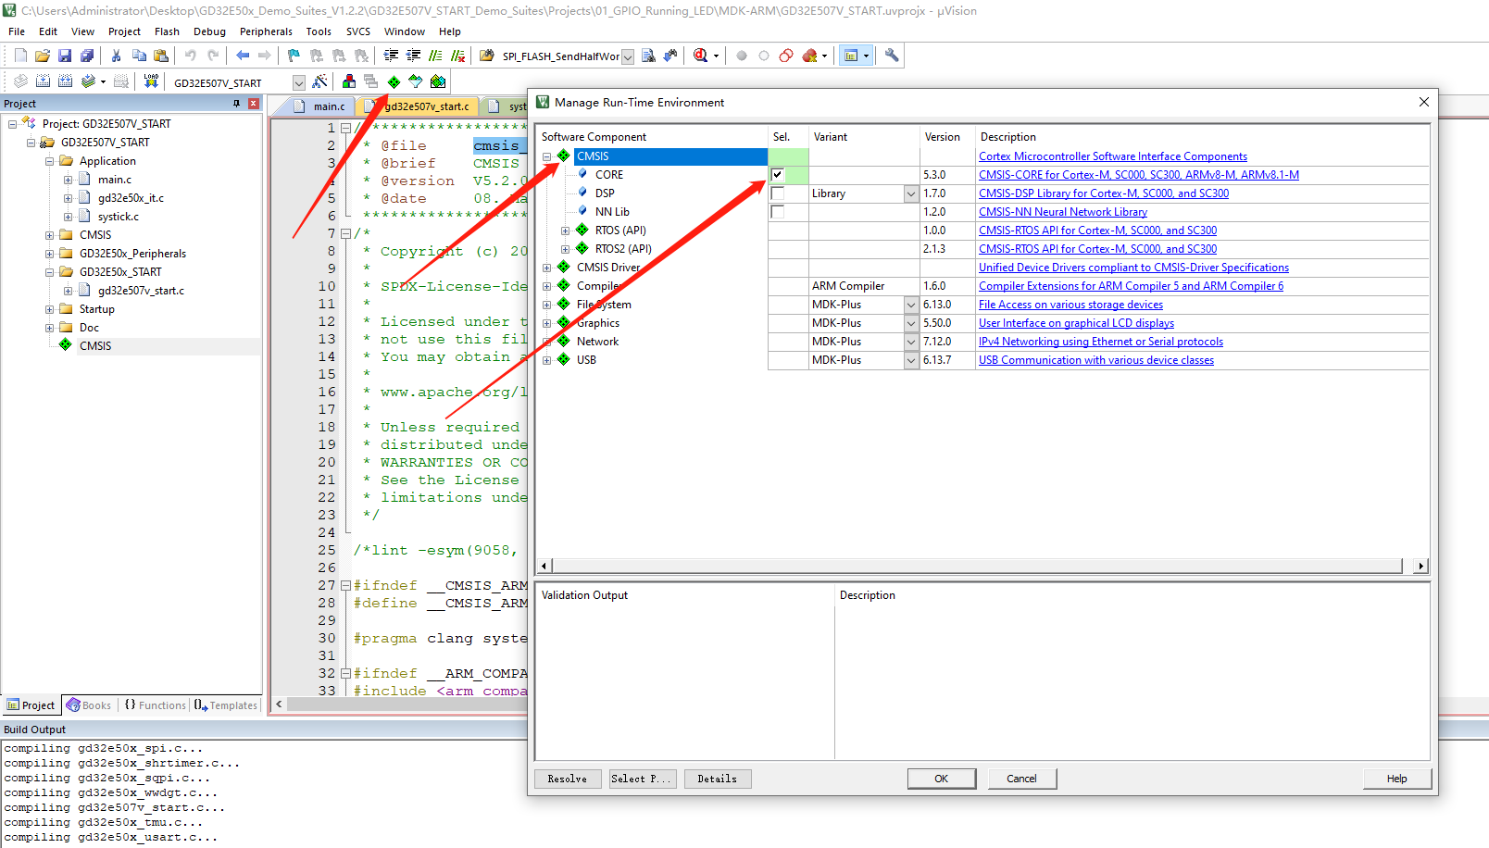Open the File menu

coord(17,31)
